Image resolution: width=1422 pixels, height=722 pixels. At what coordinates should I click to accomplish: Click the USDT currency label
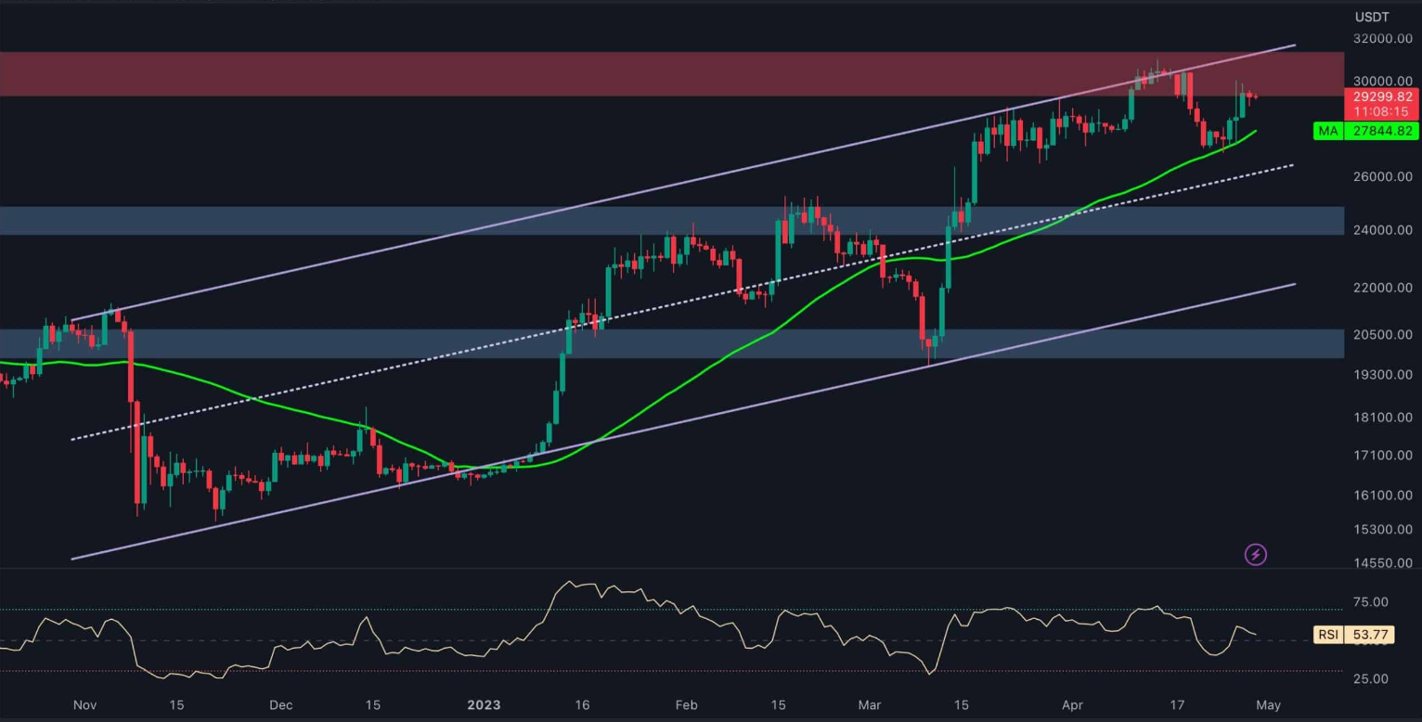(1374, 17)
